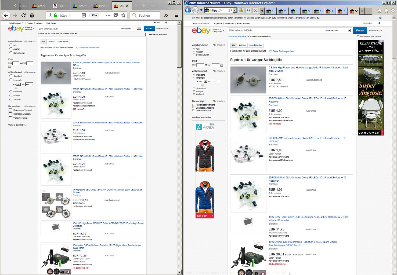Switch to POLI Amazon tab in Firefox
397x275 pixels.
click(x=60, y=6)
